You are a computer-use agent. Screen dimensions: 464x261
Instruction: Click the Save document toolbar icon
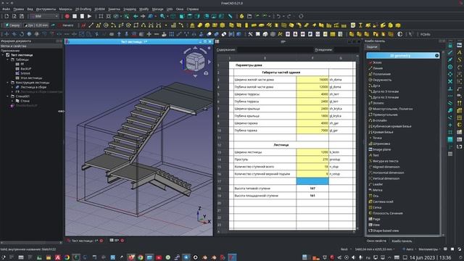(22, 16)
